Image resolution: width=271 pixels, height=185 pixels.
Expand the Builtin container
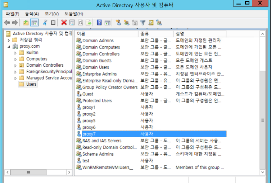(15, 53)
